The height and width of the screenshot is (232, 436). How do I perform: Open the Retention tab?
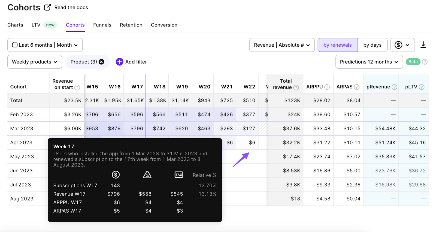(131, 25)
